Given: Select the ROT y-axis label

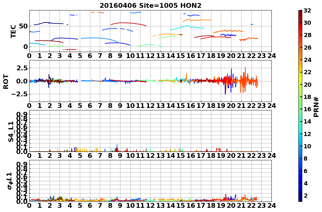Looking at the screenshot, I should (x=6, y=82).
